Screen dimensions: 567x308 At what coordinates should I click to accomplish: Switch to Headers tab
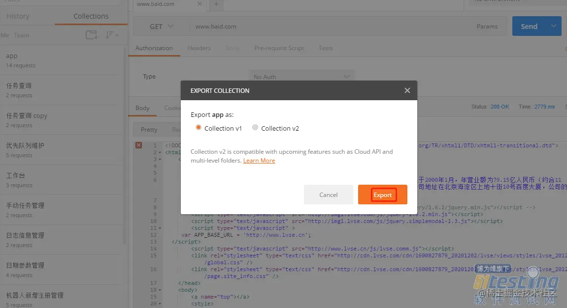(199, 48)
